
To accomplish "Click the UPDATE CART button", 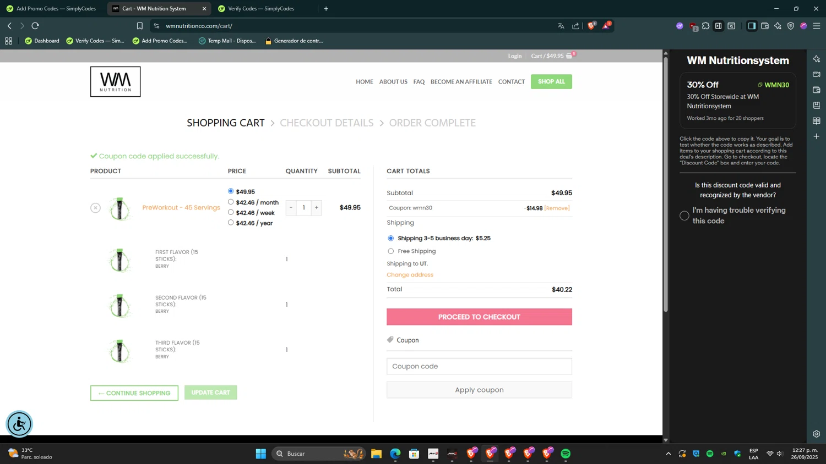I will click(x=211, y=393).
